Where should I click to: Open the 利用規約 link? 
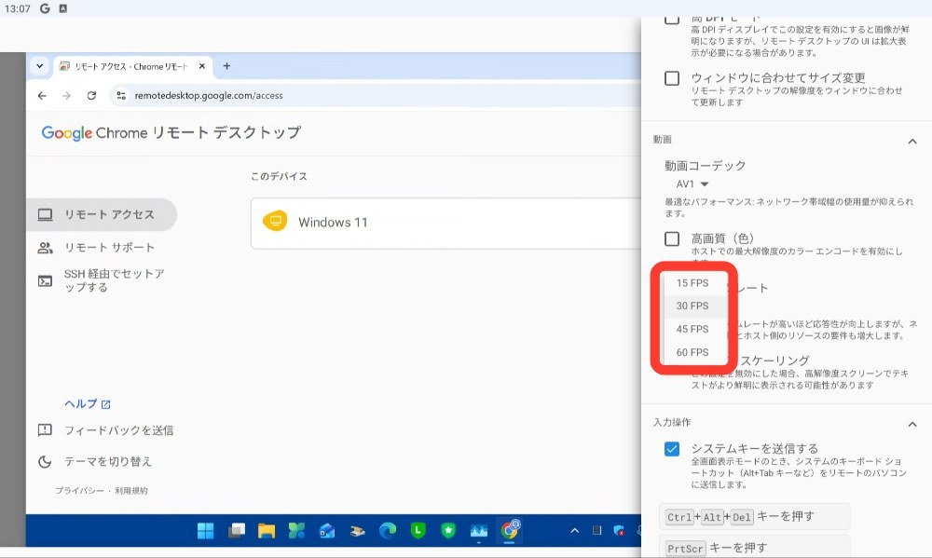point(131,490)
